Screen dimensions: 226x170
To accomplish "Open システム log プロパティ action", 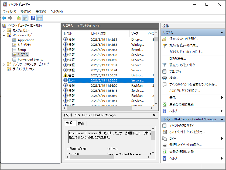I will (x=175, y=72).
